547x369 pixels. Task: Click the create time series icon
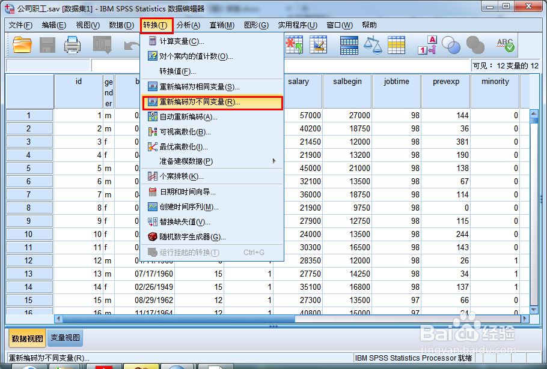[153, 207]
